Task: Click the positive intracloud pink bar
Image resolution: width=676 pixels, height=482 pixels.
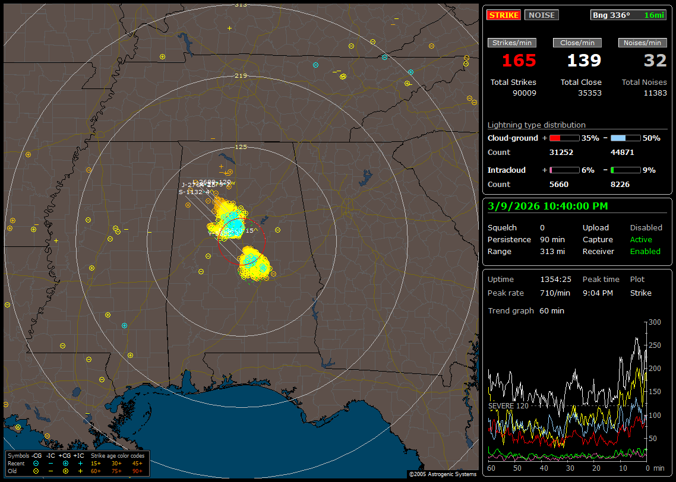Action: (x=564, y=170)
